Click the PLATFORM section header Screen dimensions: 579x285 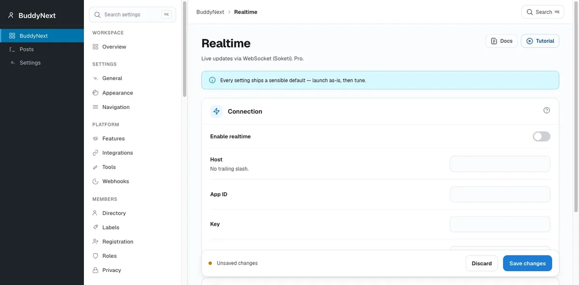point(106,124)
